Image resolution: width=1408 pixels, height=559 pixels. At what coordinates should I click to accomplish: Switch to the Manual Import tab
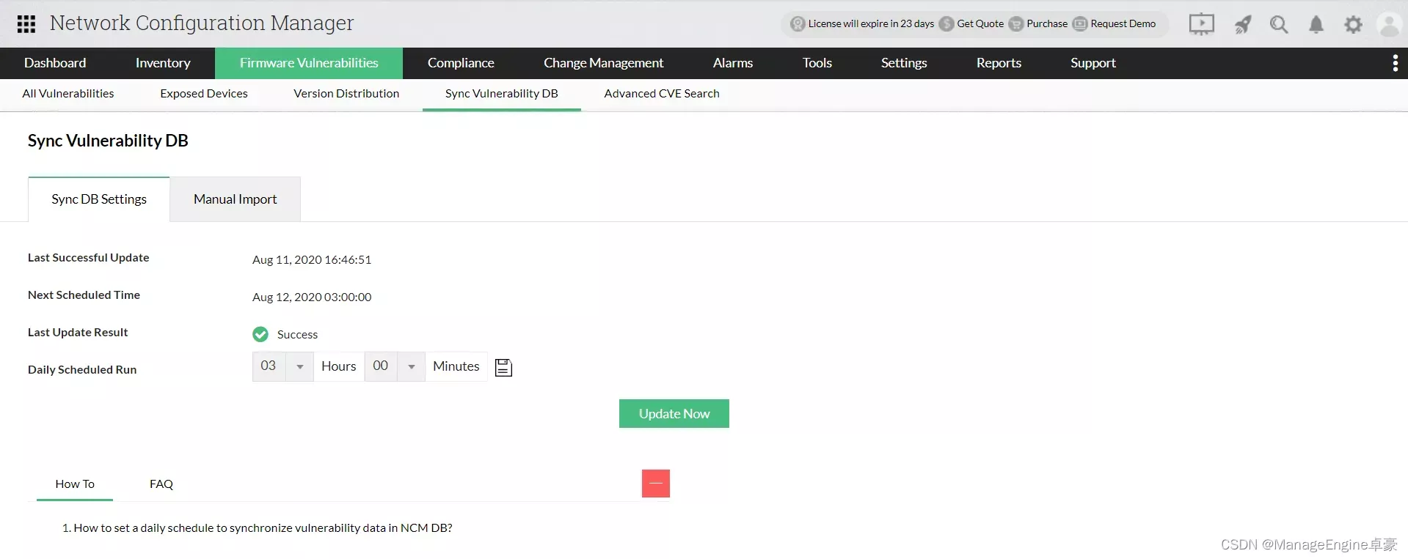[236, 199]
